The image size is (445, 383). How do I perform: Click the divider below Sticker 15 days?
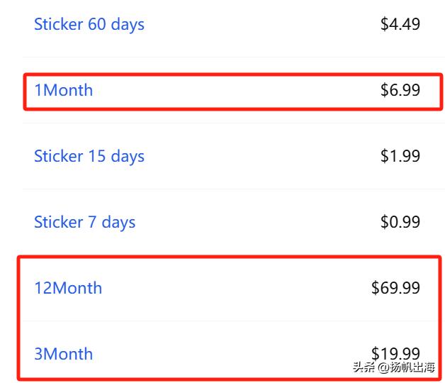click(234, 189)
